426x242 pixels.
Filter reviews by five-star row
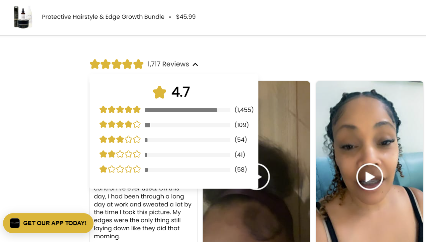176,110
